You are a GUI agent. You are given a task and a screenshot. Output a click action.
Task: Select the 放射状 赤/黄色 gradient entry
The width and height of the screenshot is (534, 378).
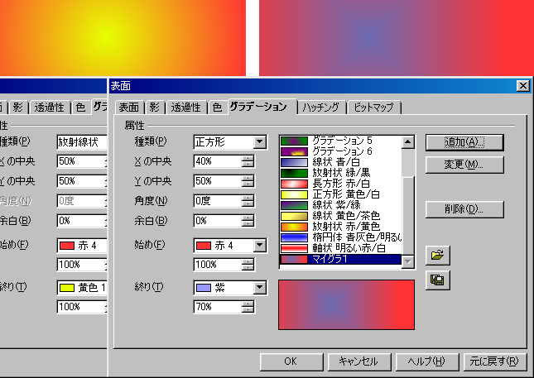(341, 227)
